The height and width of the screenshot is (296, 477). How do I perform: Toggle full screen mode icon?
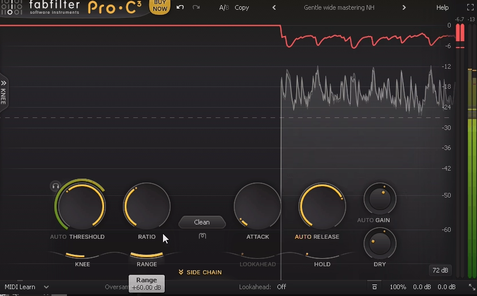click(470, 7)
